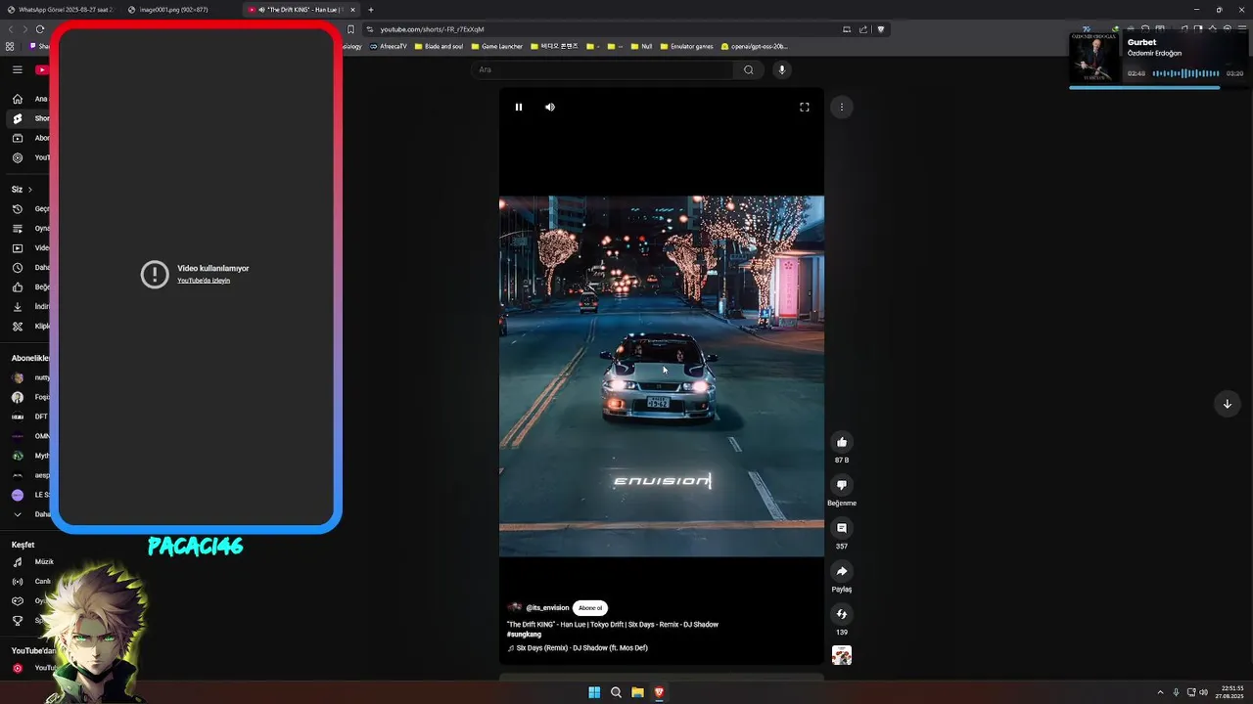Open Brave browser from taskbar
The image size is (1253, 704).
pos(659,692)
